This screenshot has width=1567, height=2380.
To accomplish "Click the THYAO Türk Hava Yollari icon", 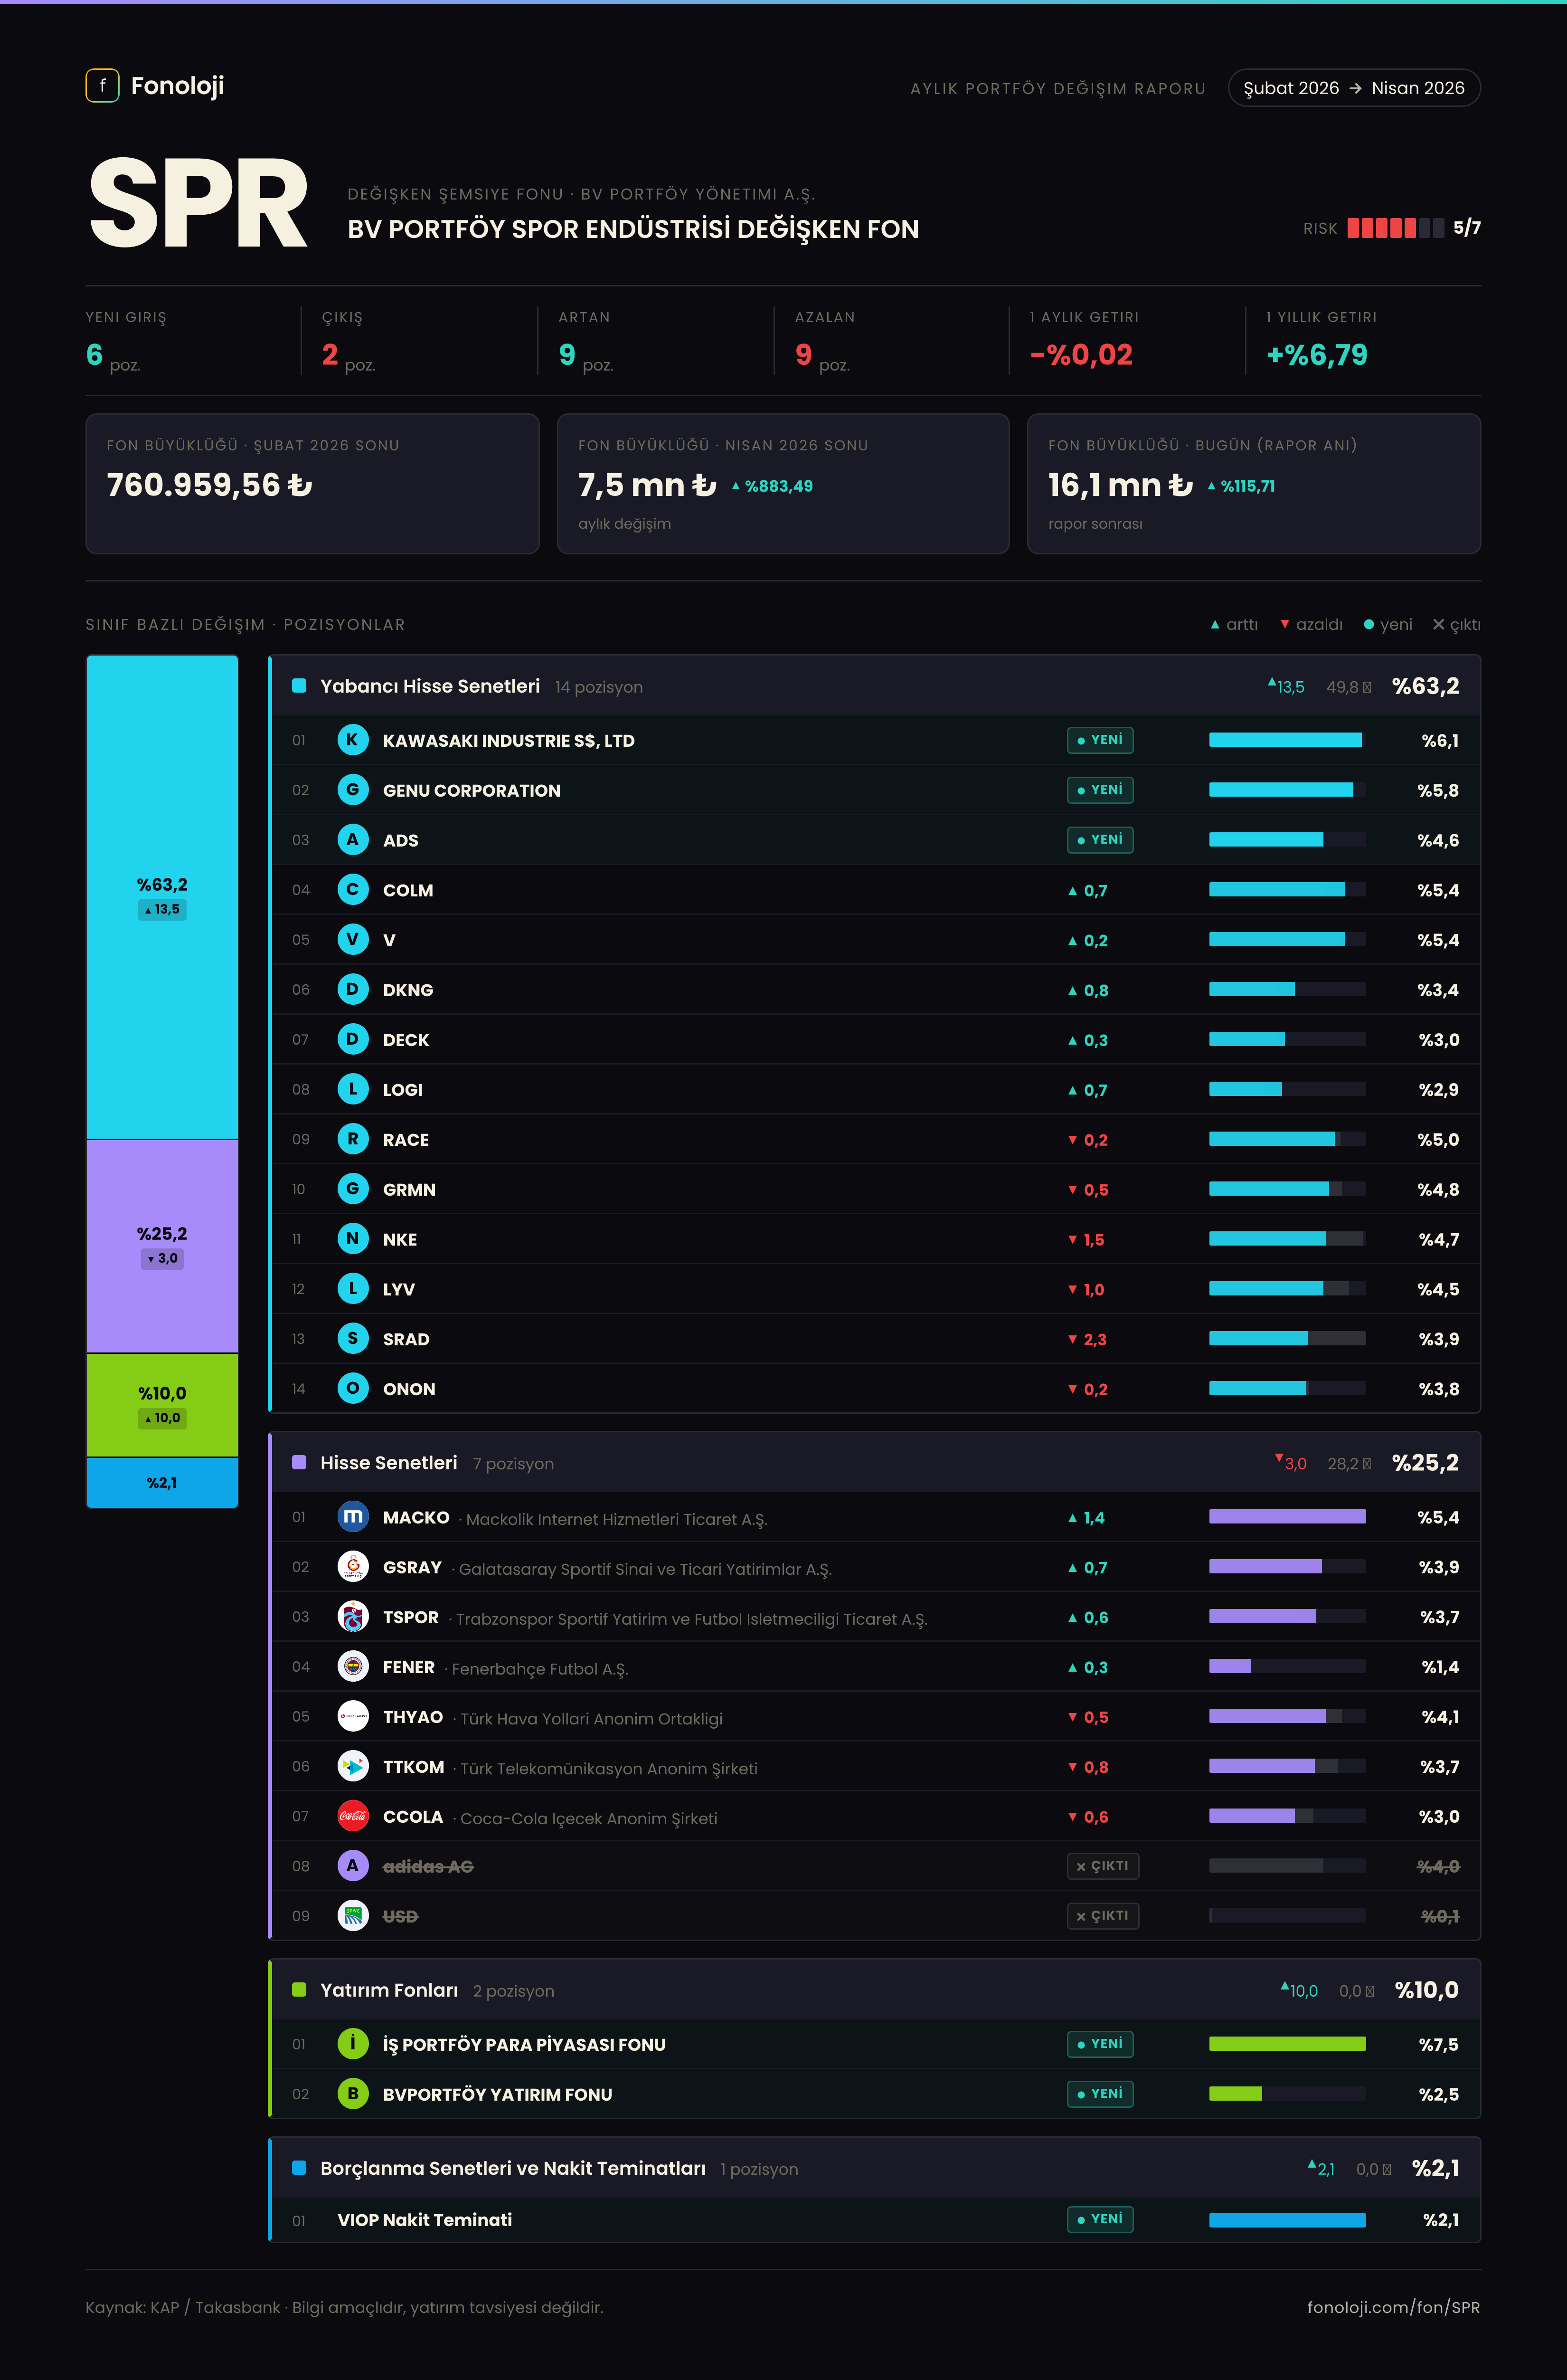I will tap(353, 1717).
